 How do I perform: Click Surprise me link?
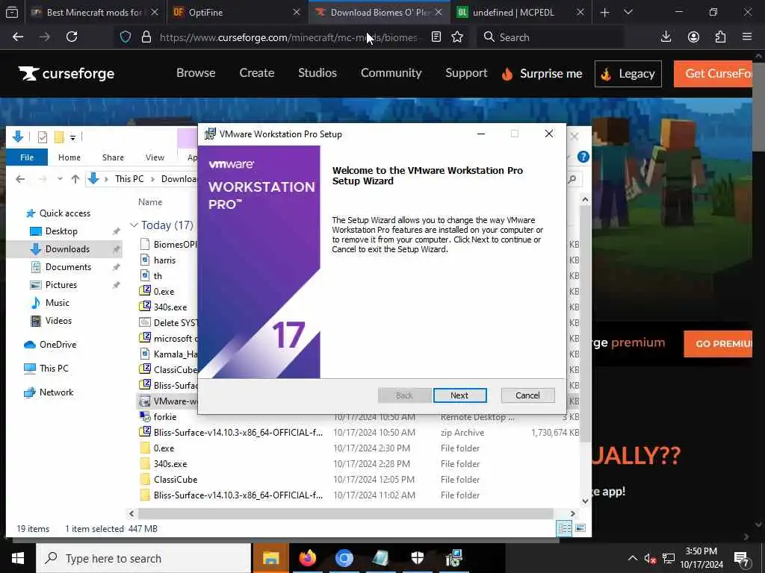(542, 74)
